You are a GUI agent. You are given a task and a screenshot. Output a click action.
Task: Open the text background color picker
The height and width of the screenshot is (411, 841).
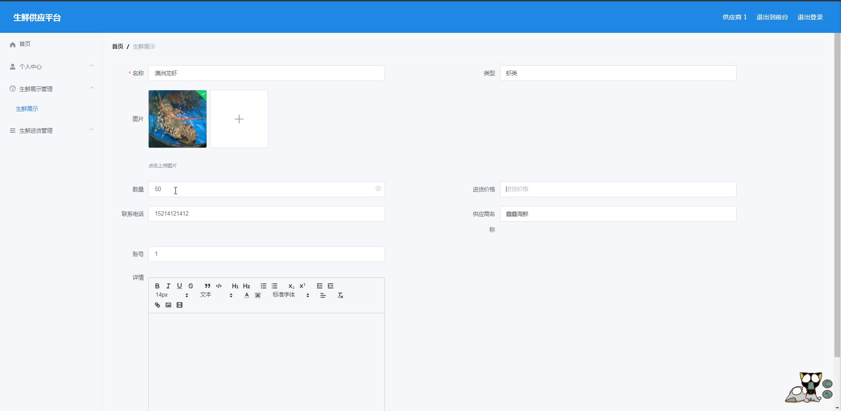point(258,296)
